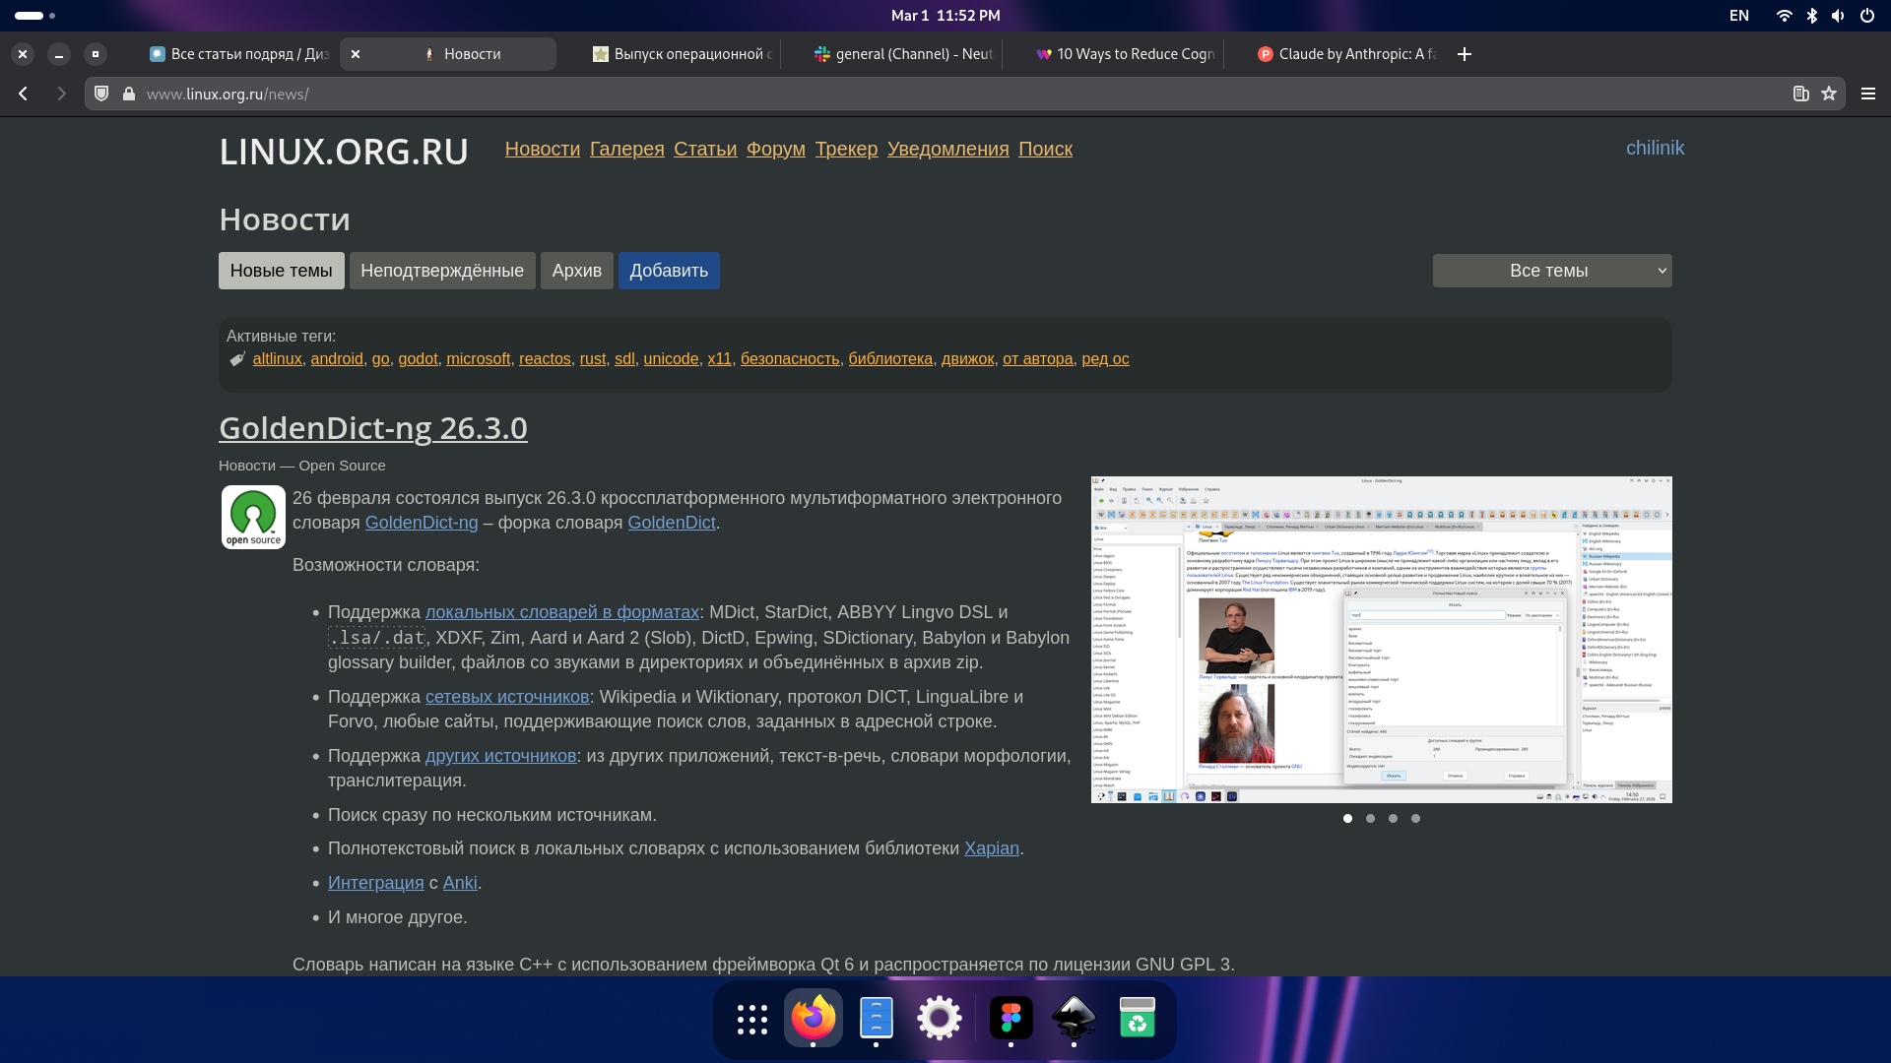Select the second carousel dot under screenshot
Image resolution: width=1891 pixels, height=1063 pixels.
(1370, 819)
